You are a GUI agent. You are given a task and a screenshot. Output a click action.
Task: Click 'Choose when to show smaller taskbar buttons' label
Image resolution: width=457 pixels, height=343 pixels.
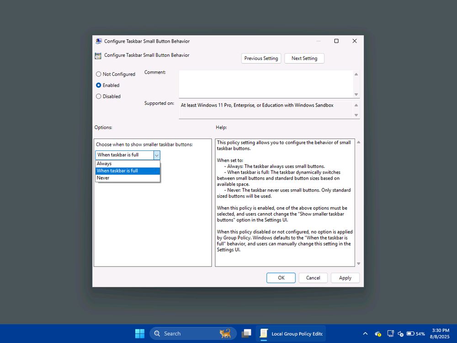click(x=144, y=145)
